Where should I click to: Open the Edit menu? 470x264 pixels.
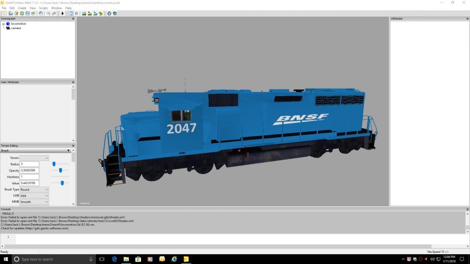pyautogui.click(x=12, y=8)
